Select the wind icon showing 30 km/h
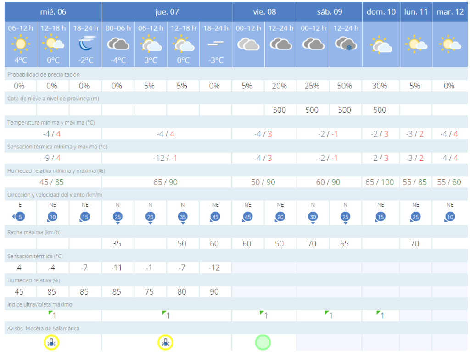Screen dimensions: 470x356 pyautogui.click(x=313, y=218)
